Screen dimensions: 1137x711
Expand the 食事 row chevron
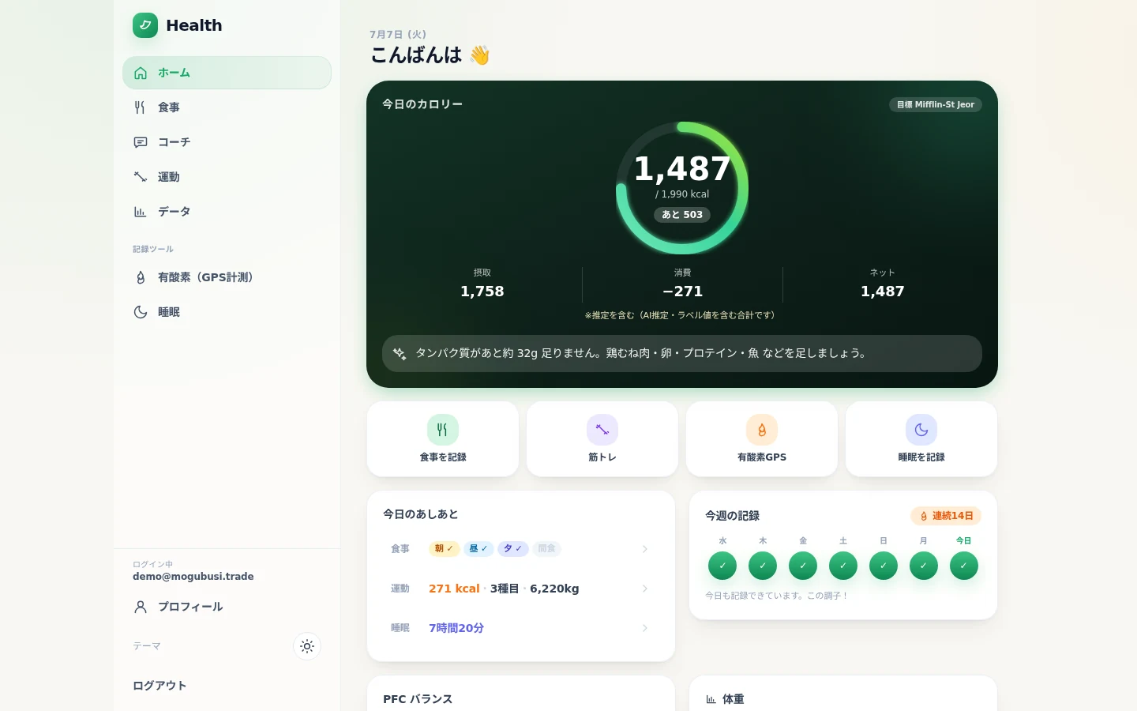[x=645, y=549]
